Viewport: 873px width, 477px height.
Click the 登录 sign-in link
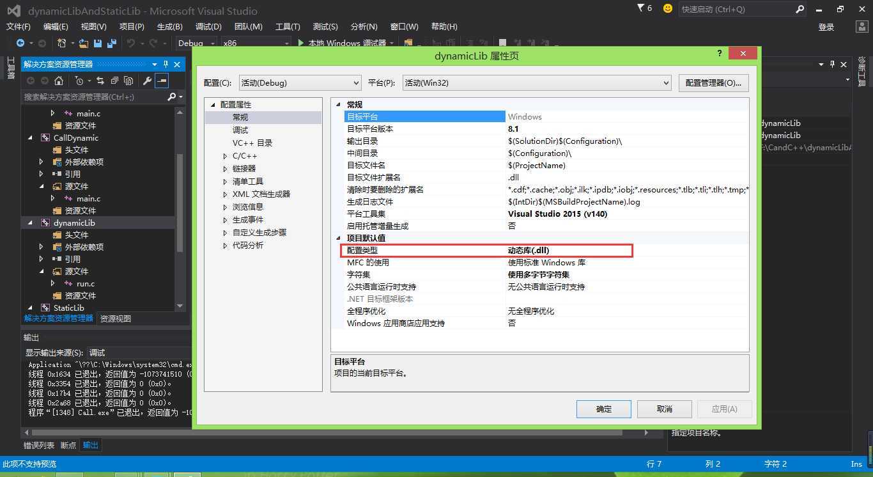[x=826, y=27]
